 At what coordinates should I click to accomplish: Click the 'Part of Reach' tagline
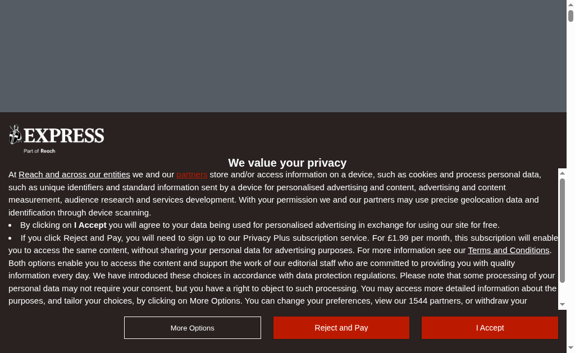39,151
